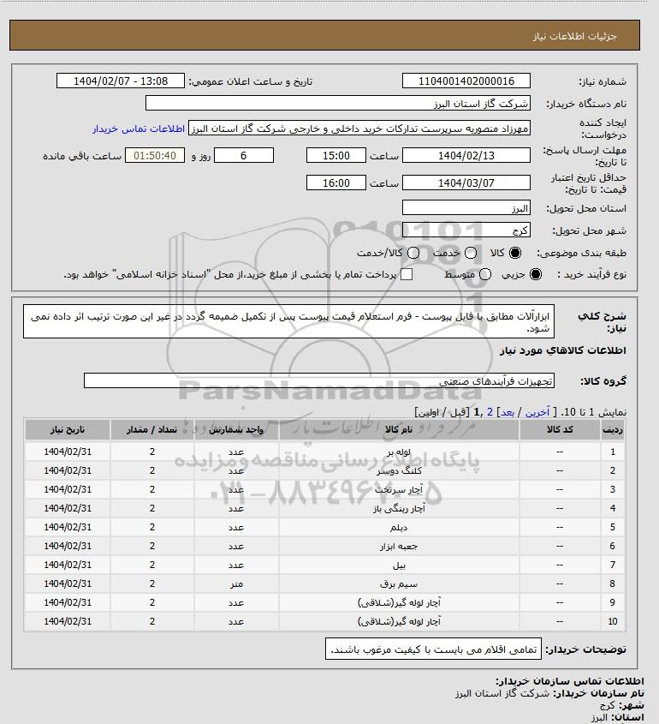Select item row جعبه ابزار
This screenshot has height=724, width=659.
[325, 547]
